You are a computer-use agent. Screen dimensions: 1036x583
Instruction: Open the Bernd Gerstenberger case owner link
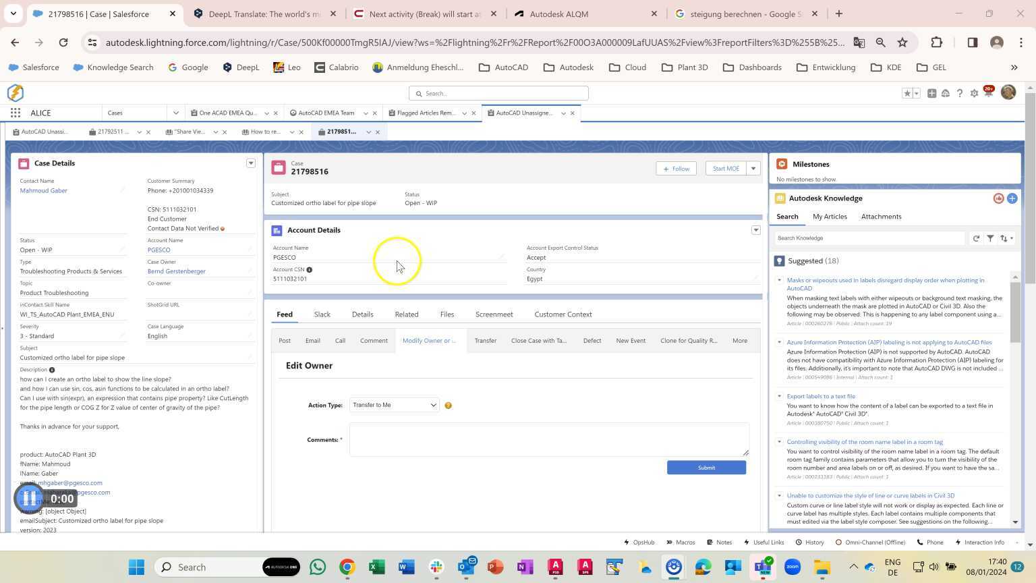click(x=177, y=271)
